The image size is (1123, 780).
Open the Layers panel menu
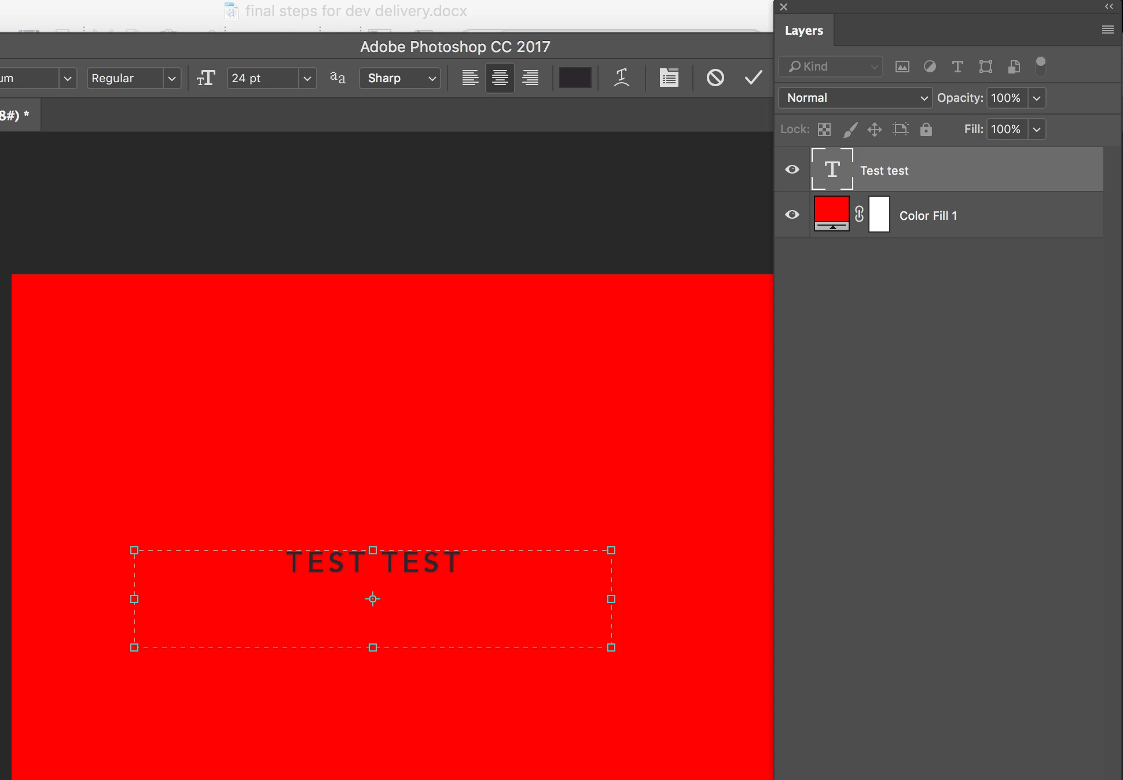[x=1107, y=30]
